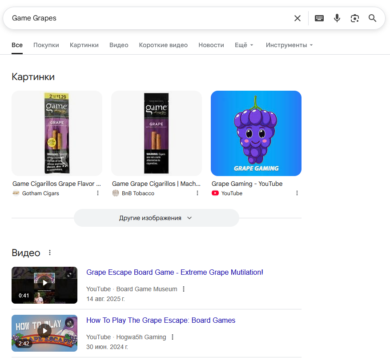
Task: Open three-dot menu next to Board Game Museum
Action: point(184,289)
